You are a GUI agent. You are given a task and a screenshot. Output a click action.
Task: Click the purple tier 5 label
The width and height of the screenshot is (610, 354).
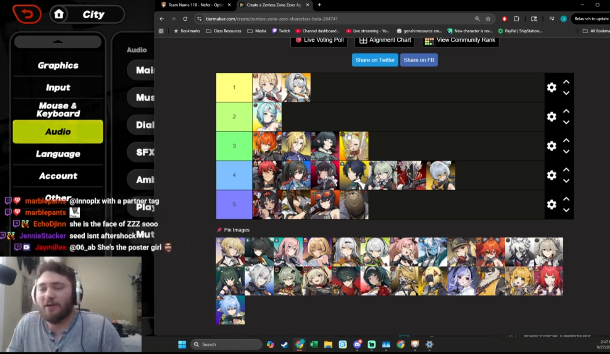[x=234, y=204]
